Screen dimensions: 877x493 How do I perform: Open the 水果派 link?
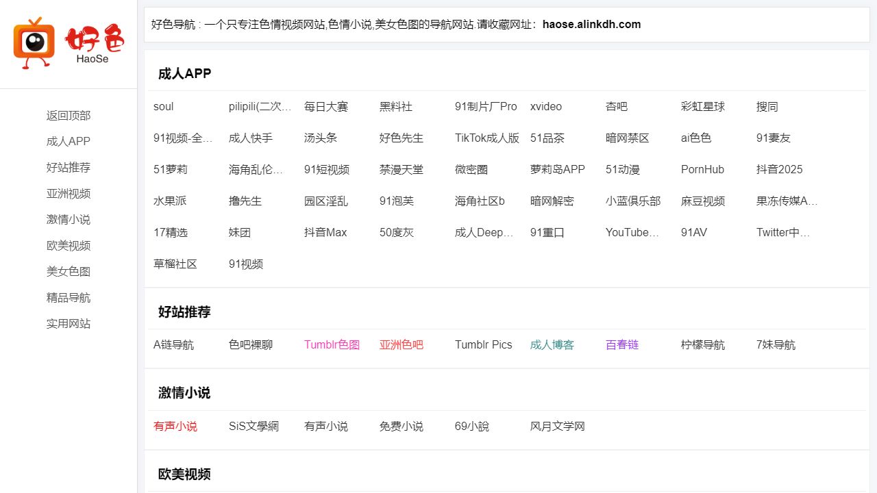tap(170, 201)
